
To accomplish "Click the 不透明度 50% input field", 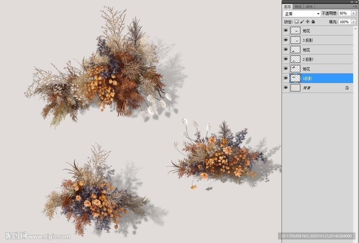I will click(344, 13).
